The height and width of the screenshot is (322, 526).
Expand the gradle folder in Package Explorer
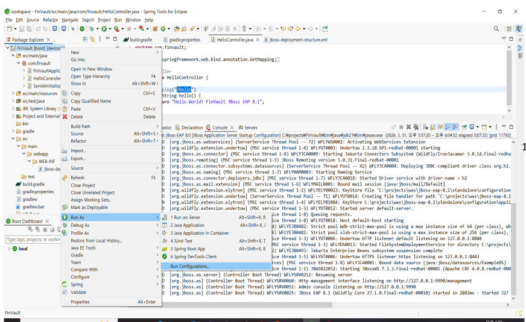(13, 131)
